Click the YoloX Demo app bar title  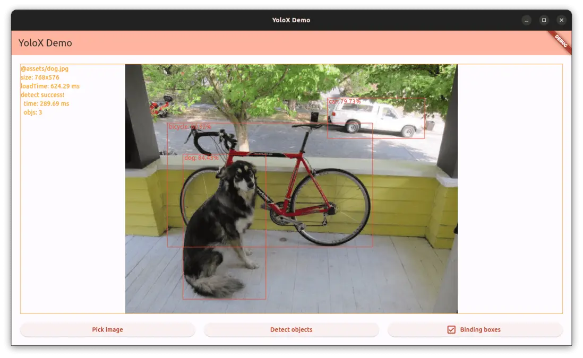45,43
